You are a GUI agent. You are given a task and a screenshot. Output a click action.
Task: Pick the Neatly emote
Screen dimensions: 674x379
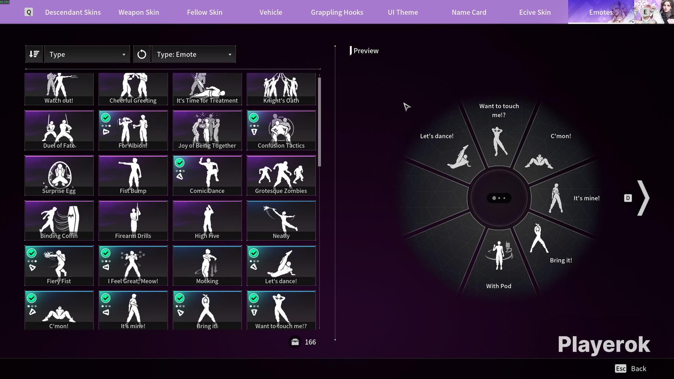281,221
